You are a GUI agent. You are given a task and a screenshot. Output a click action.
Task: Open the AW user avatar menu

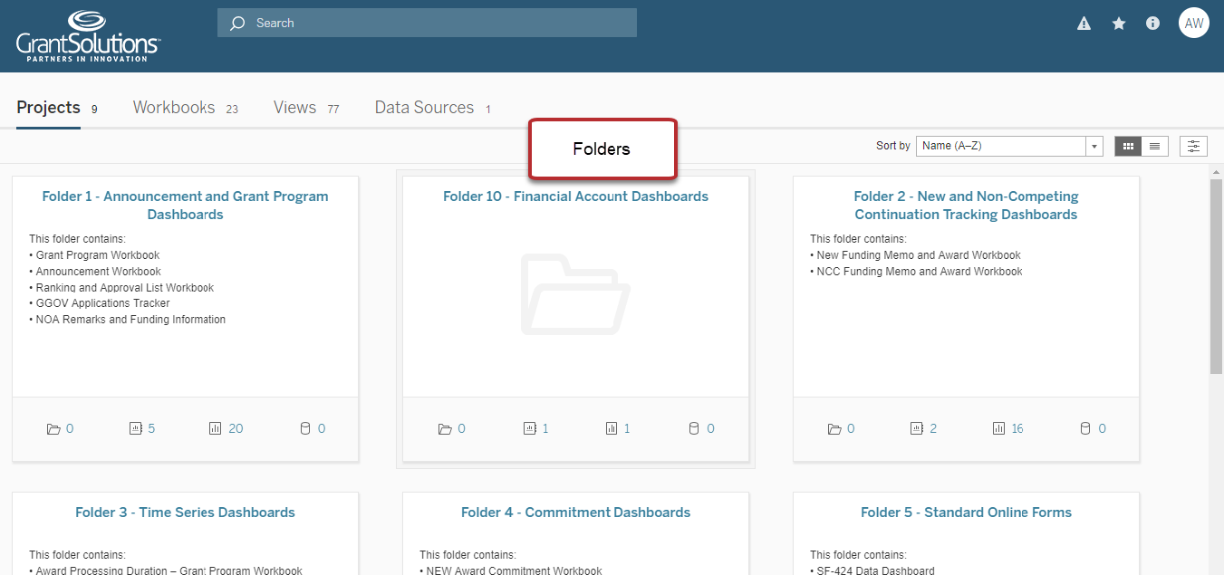click(x=1193, y=24)
